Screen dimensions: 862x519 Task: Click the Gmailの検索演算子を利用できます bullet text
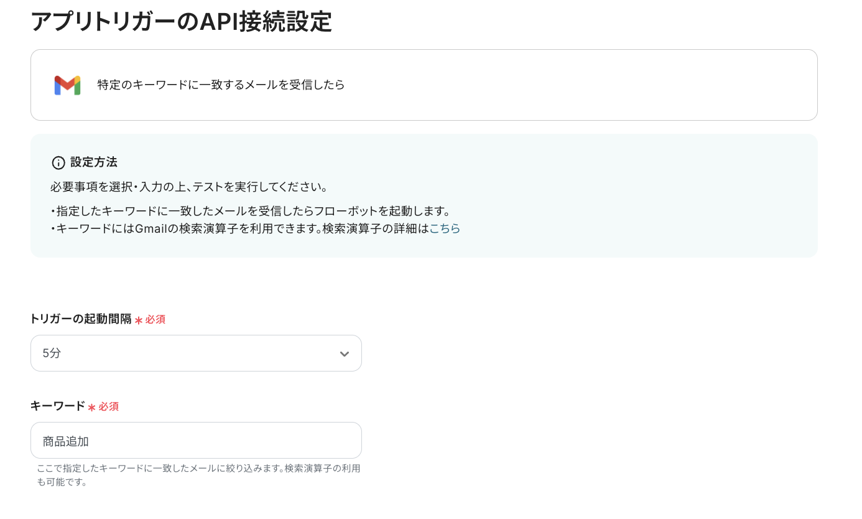(239, 228)
